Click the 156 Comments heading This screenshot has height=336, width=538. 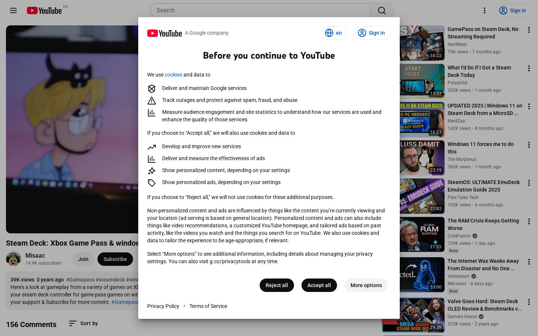point(31,324)
